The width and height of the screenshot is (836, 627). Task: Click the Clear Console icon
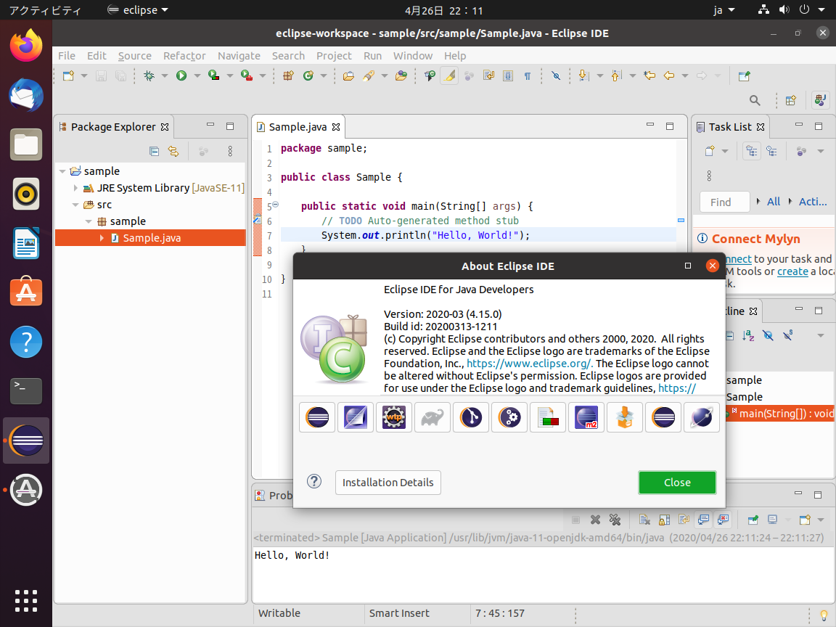coord(644,520)
